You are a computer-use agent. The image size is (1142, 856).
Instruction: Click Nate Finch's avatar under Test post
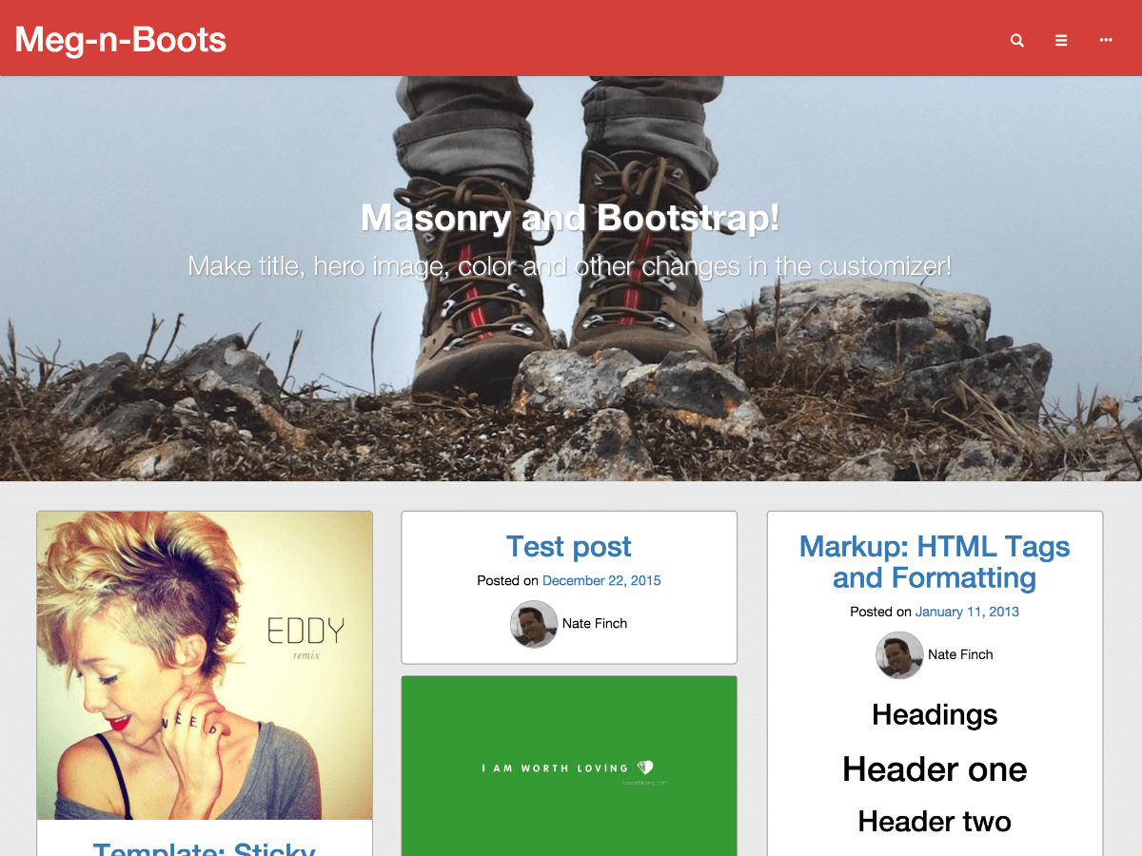click(x=534, y=624)
